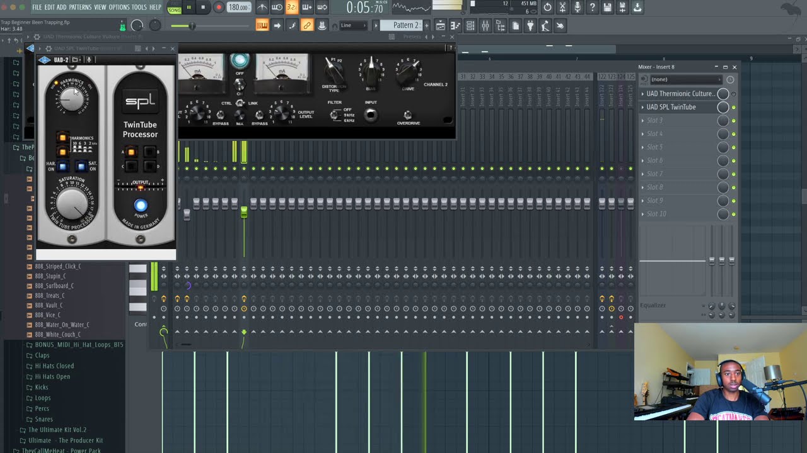The image size is (807, 453).
Task: Open the Line snap dropdown
Action: click(x=353, y=25)
